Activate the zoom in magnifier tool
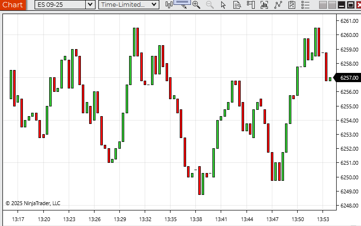 pos(196,5)
